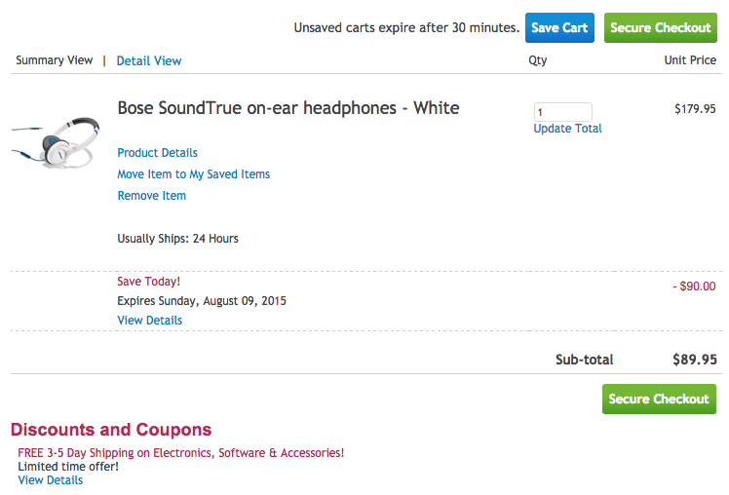Open View Details under Discounts and Coupons
The image size is (729, 495).
[50, 480]
